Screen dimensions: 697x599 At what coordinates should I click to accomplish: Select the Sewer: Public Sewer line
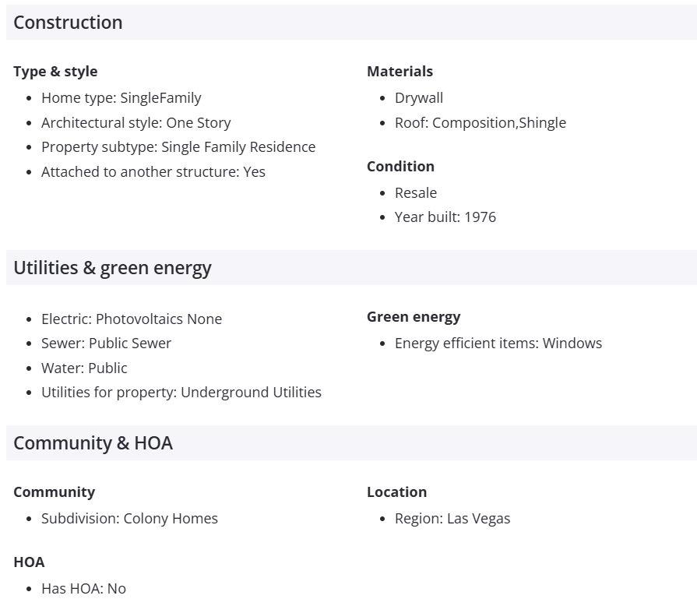(106, 344)
